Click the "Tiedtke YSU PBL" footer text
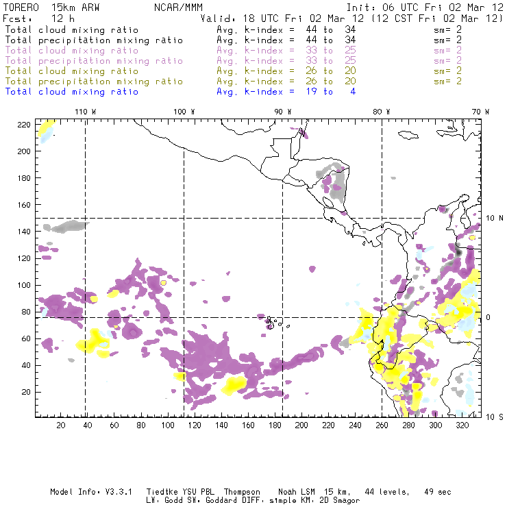 tap(180, 492)
